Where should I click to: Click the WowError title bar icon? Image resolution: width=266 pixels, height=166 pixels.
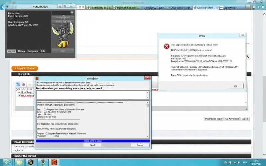click(37, 78)
